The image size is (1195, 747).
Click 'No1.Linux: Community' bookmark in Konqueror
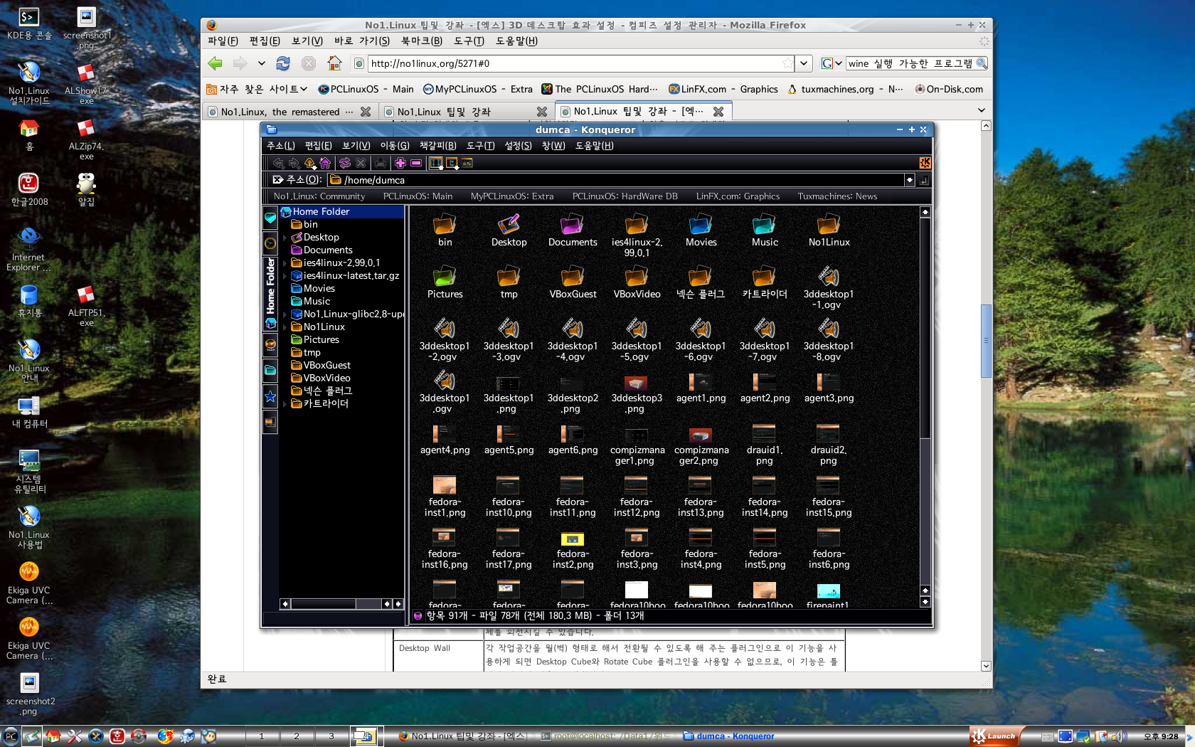coord(319,196)
